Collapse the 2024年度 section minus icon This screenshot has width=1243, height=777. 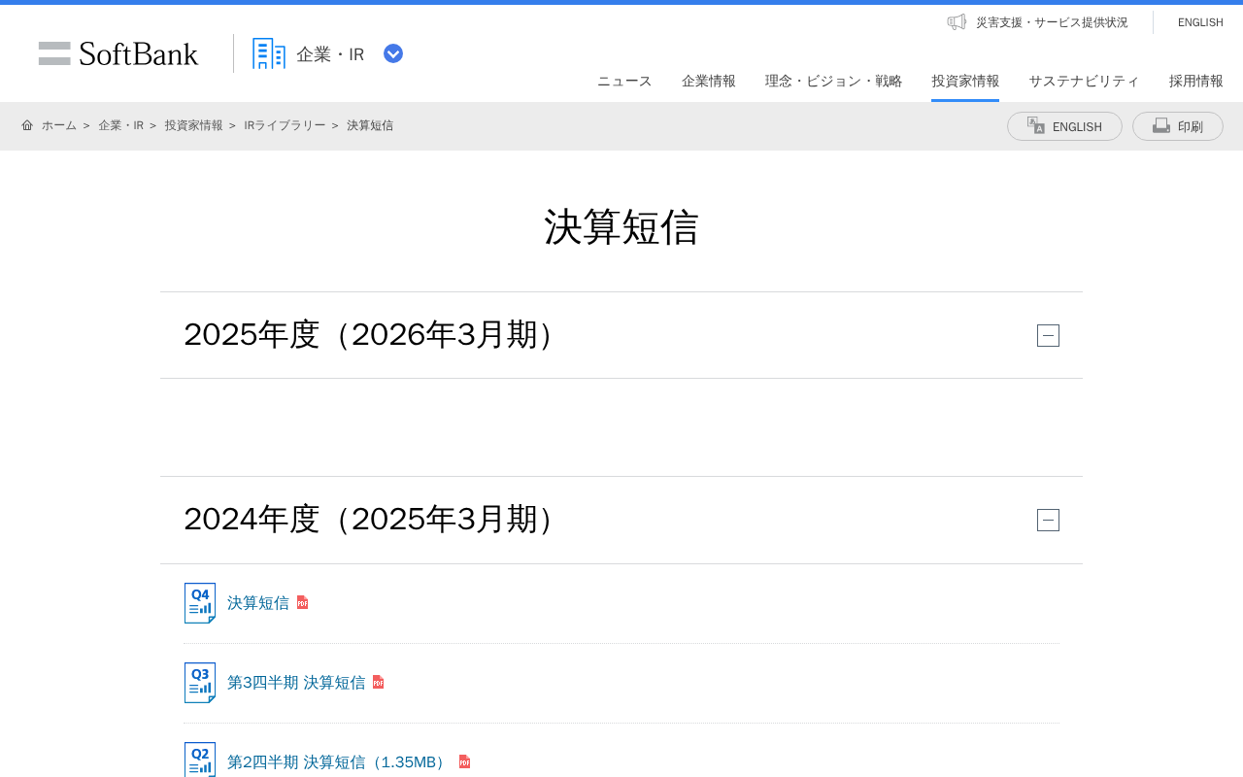(1048, 520)
